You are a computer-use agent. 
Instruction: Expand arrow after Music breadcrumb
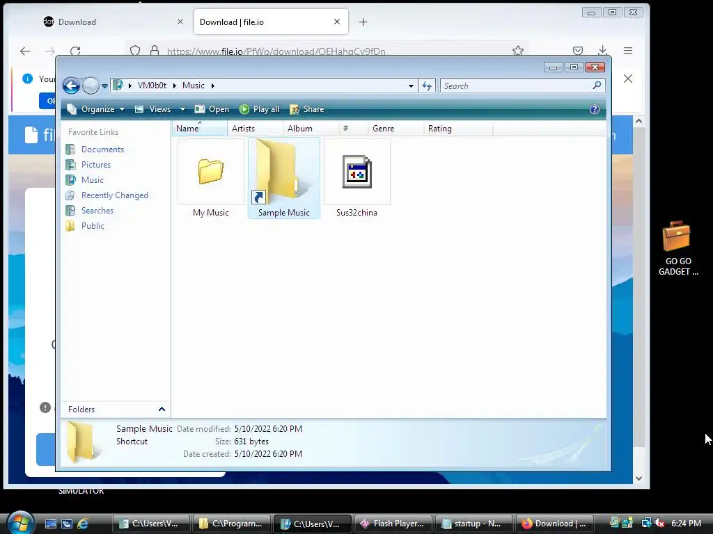(x=213, y=86)
